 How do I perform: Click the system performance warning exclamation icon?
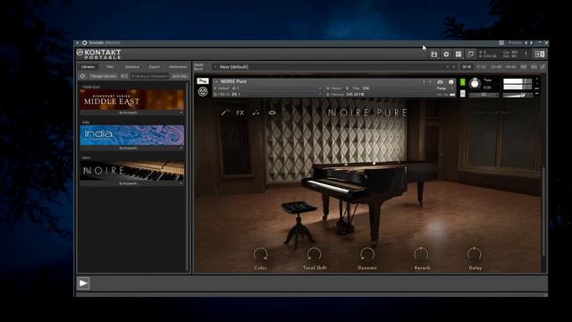(x=526, y=55)
